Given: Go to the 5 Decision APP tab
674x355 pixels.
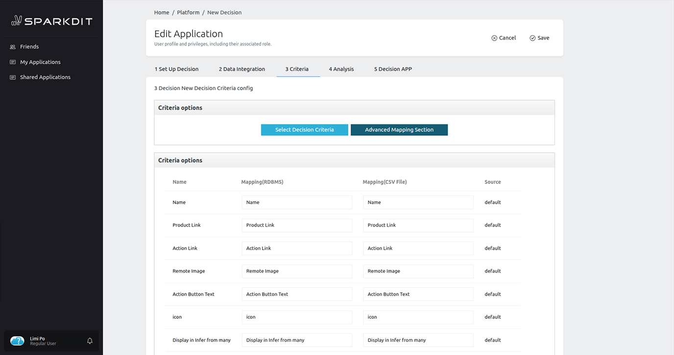Looking at the screenshot, I should (x=392, y=69).
